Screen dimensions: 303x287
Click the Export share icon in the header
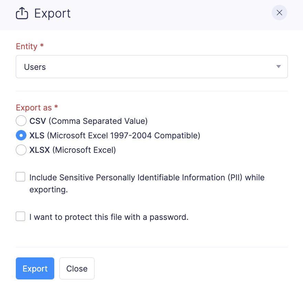click(x=22, y=13)
